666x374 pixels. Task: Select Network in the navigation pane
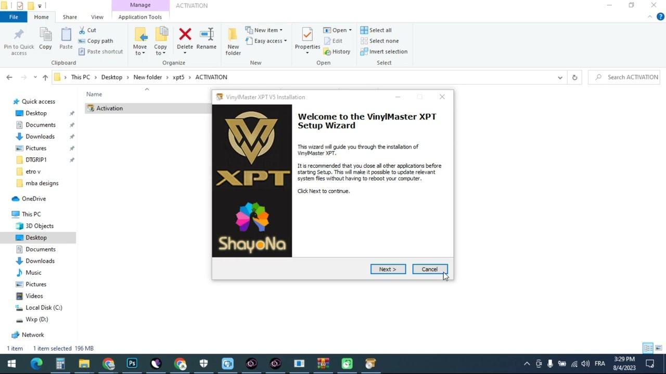coord(33,335)
